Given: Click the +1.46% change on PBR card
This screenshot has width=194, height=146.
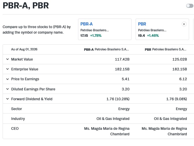Looking at the screenshot, I should 153,36.
